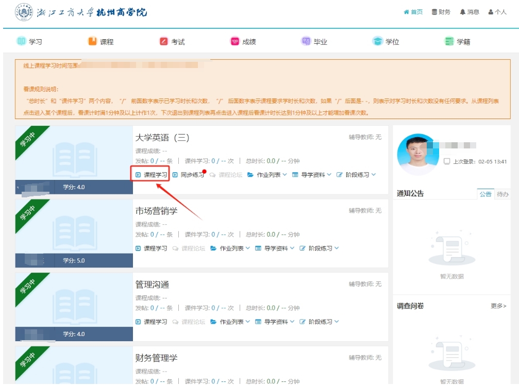The height and width of the screenshot is (385, 519).
Task: Select the 考试 red icon
Action: pyautogui.click(x=164, y=41)
